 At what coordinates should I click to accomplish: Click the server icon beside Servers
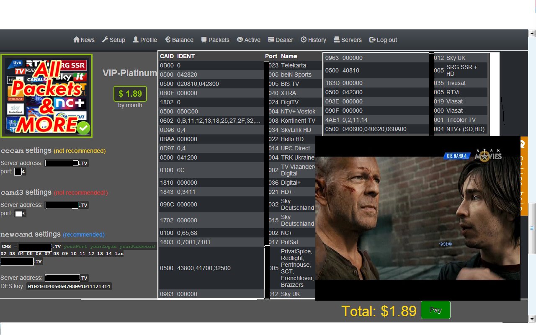tap(337, 39)
